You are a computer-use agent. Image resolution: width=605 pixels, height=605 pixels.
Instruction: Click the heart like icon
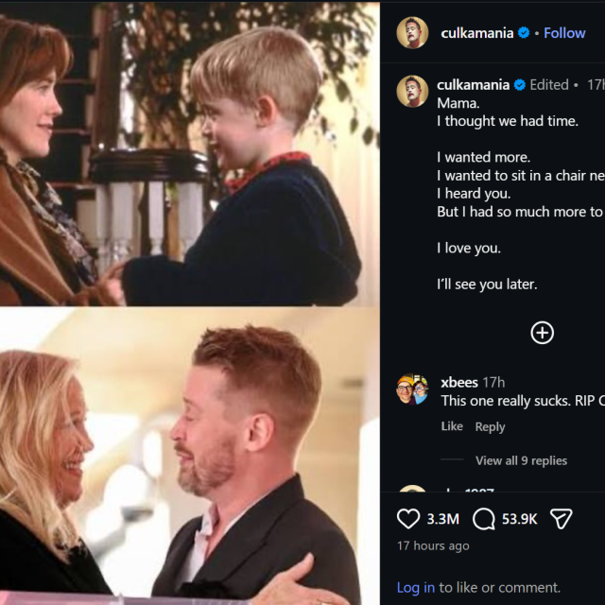point(408,519)
